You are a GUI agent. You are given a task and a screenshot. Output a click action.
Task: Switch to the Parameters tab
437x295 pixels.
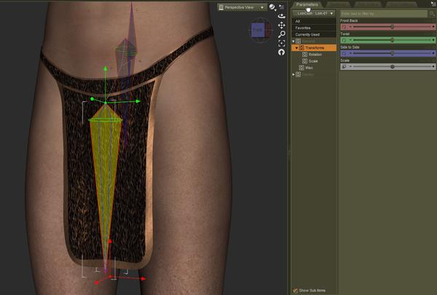(307, 4)
